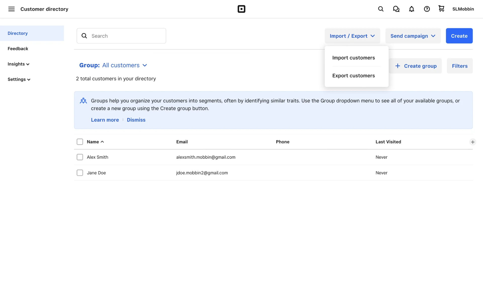
Task: Open the shopping cart icon
Action: coord(441,9)
